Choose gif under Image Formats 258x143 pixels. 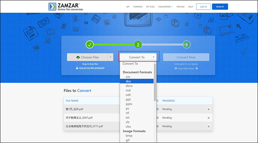click(x=137, y=140)
